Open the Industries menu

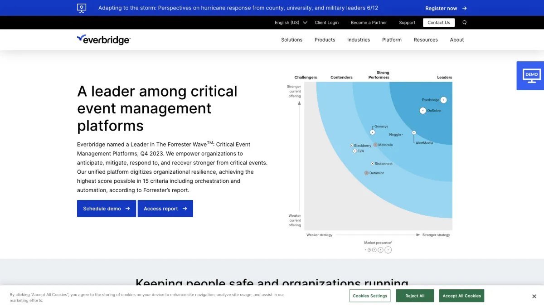359,40
